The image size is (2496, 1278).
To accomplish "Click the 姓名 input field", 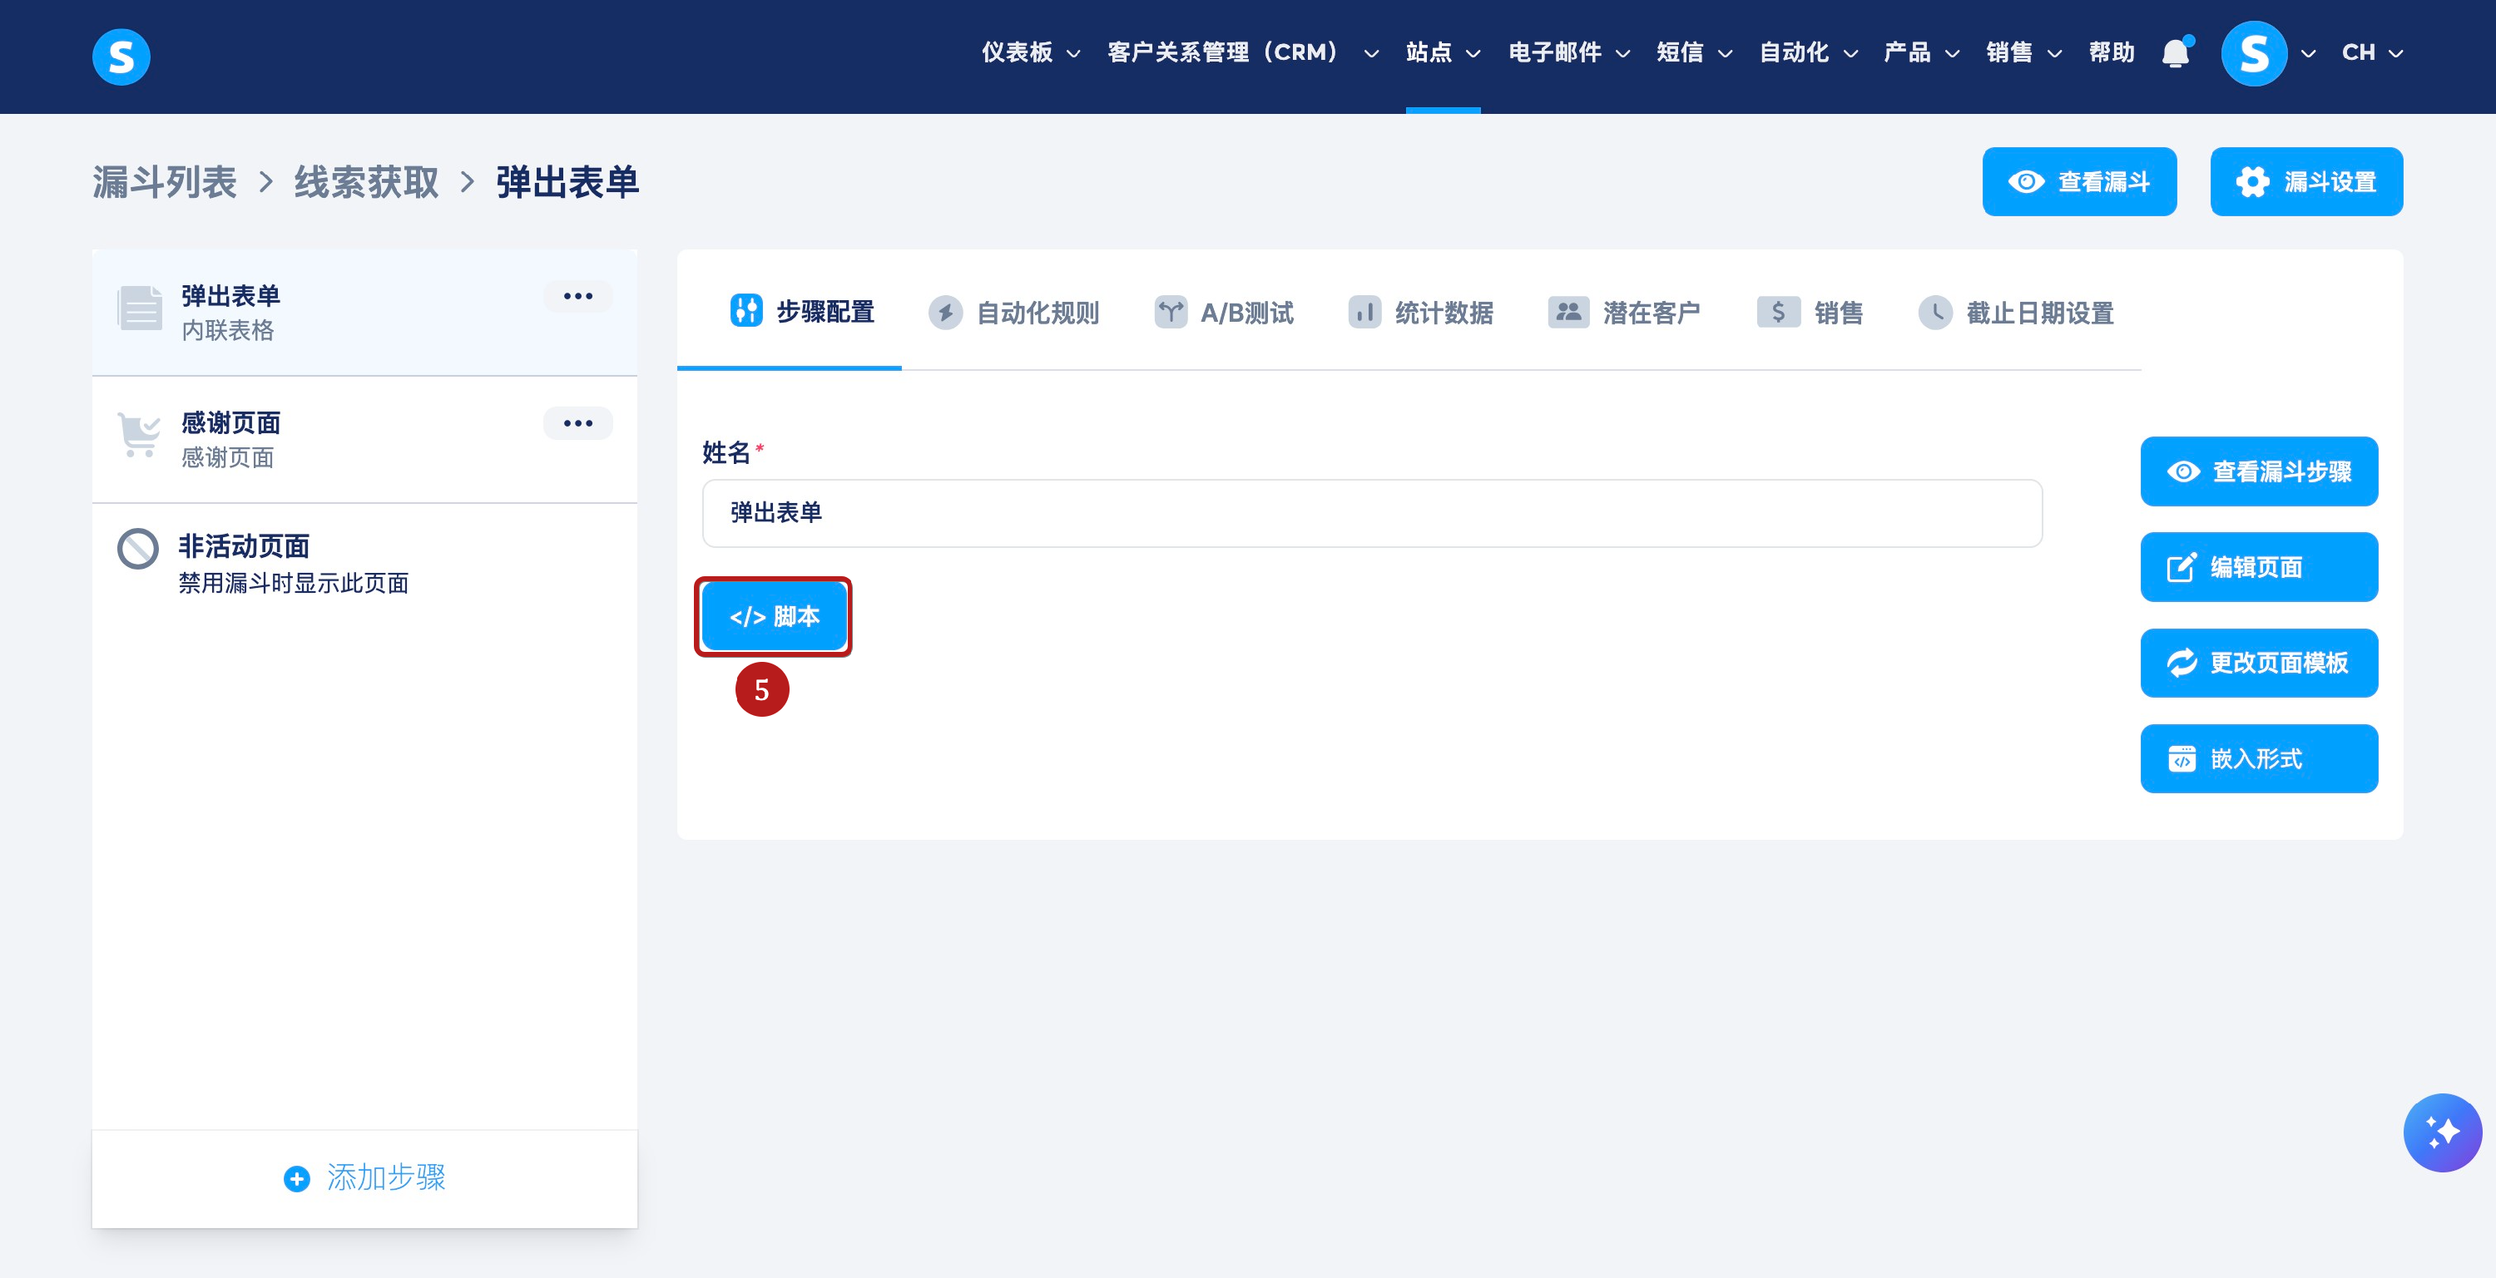I will [x=1371, y=513].
